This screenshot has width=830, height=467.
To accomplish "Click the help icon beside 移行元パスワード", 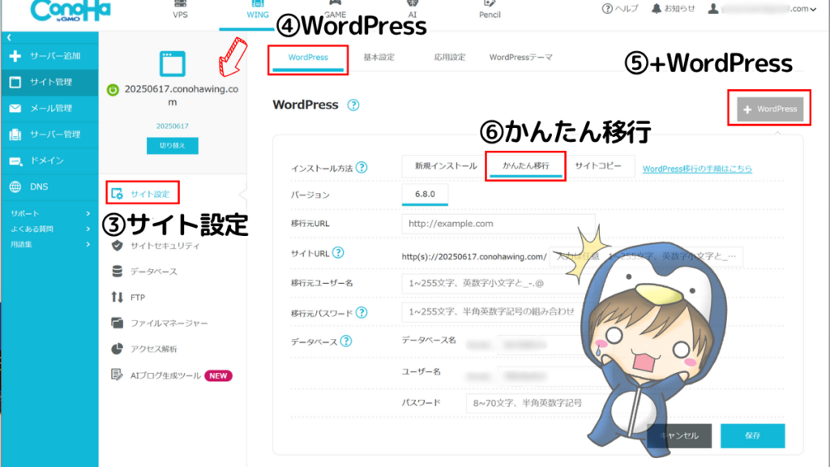I will click(362, 312).
